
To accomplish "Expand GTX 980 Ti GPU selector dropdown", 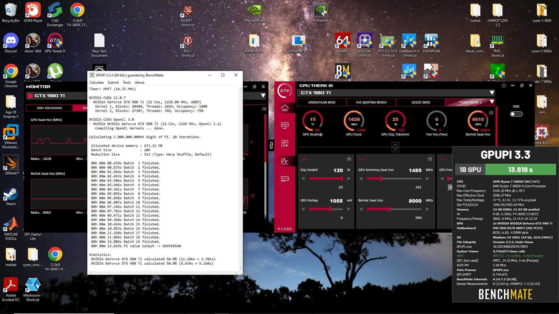I will [492, 93].
